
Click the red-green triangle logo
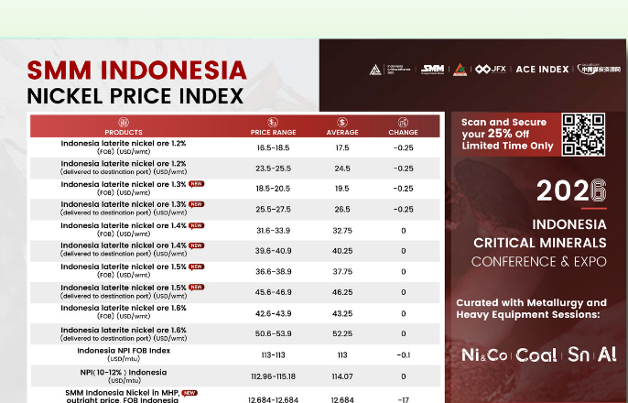click(x=460, y=70)
